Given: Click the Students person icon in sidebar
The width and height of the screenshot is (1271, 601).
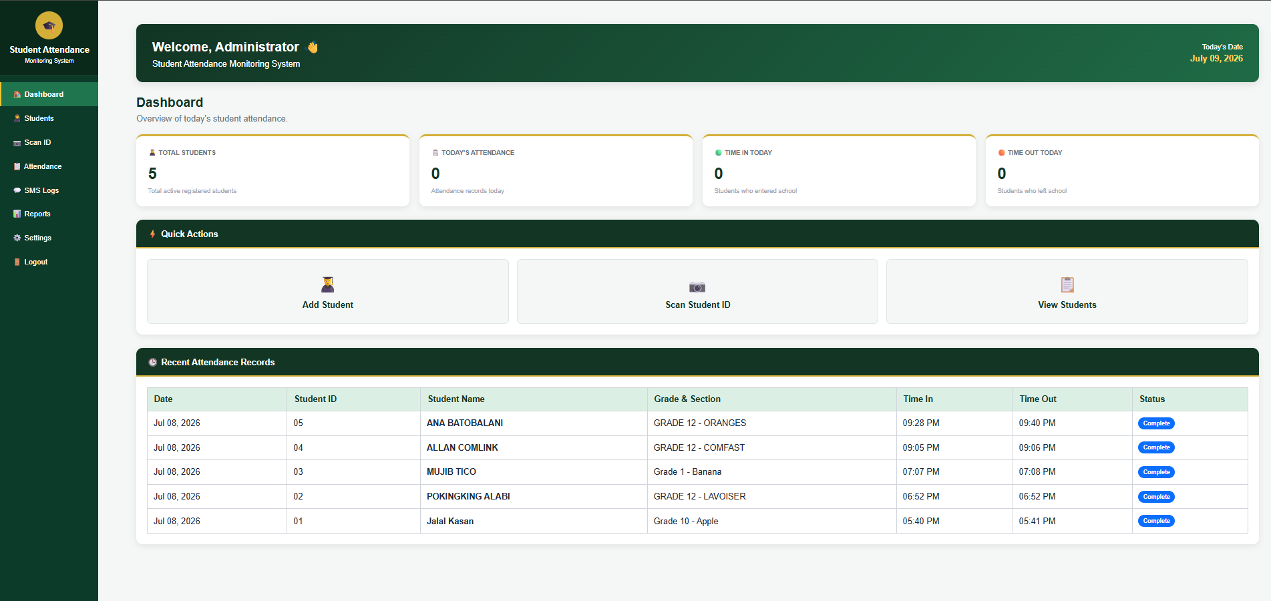Looking at the screenshot, I should pyautogui.click(x=17, y=118).
